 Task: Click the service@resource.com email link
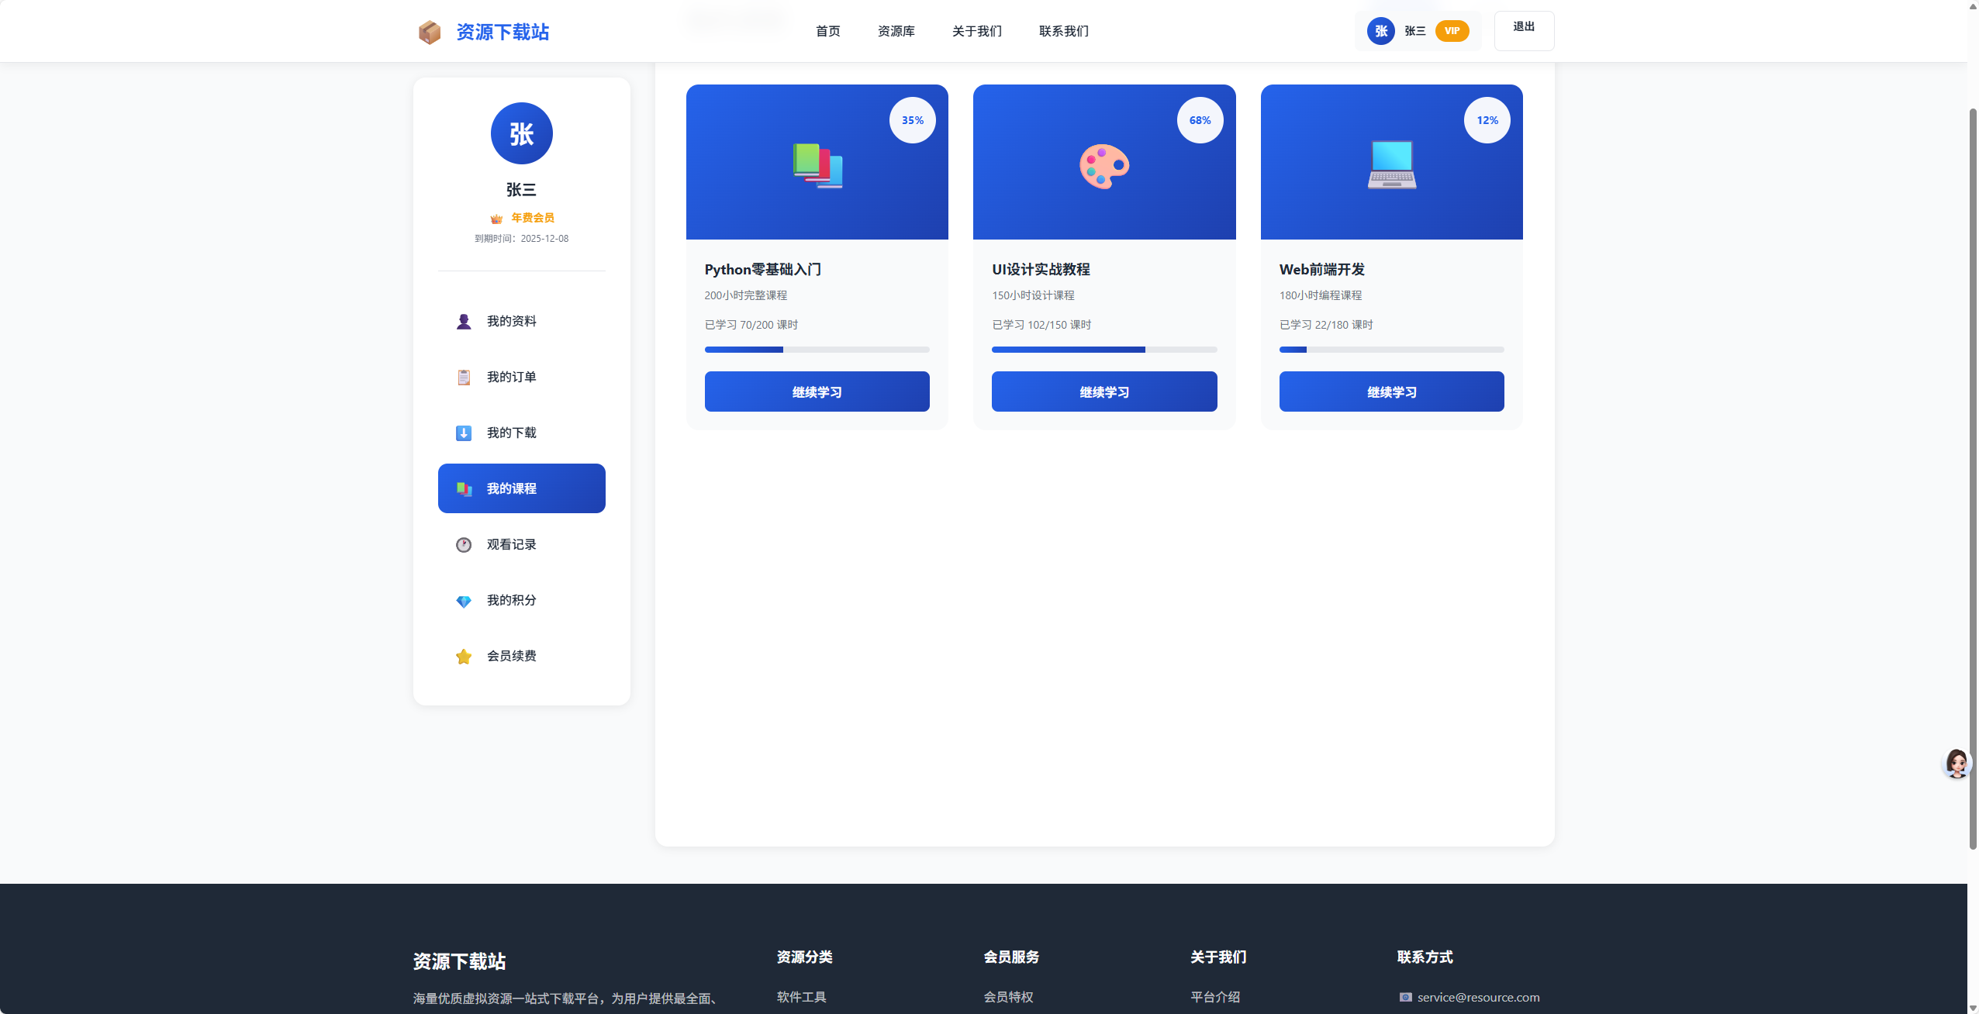click(1478, 997)
